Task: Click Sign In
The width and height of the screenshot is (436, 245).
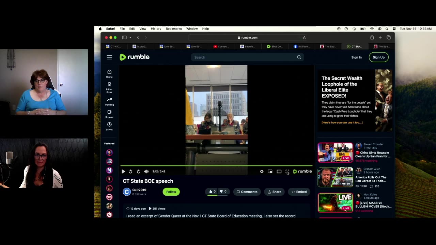Action: [356, 57]
